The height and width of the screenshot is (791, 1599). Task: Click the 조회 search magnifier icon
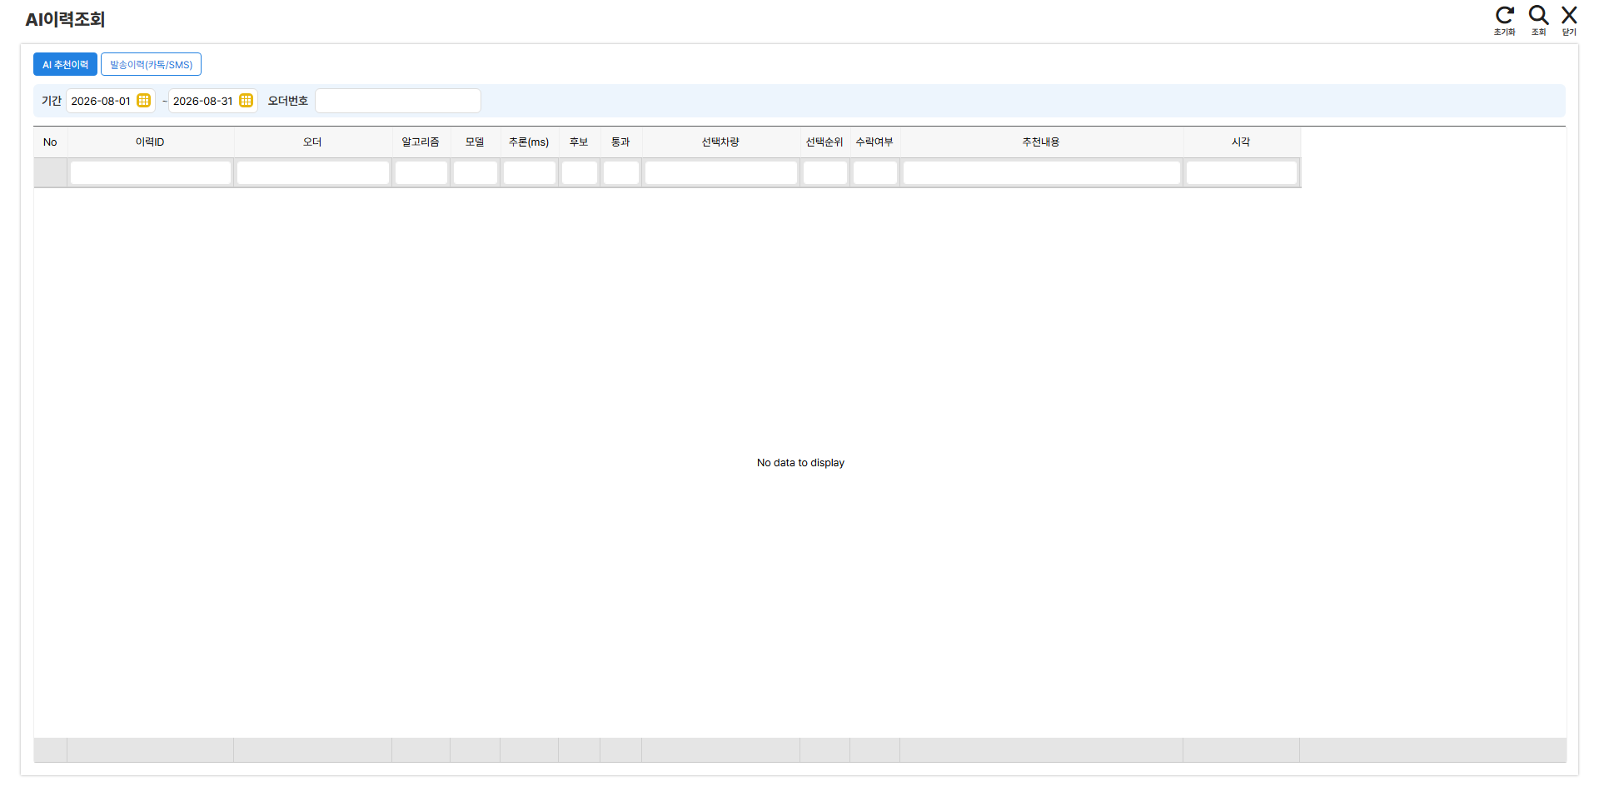point(1538,16)
